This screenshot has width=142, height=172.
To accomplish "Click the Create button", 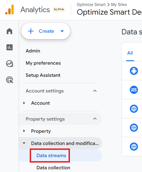I will (46, 31).
